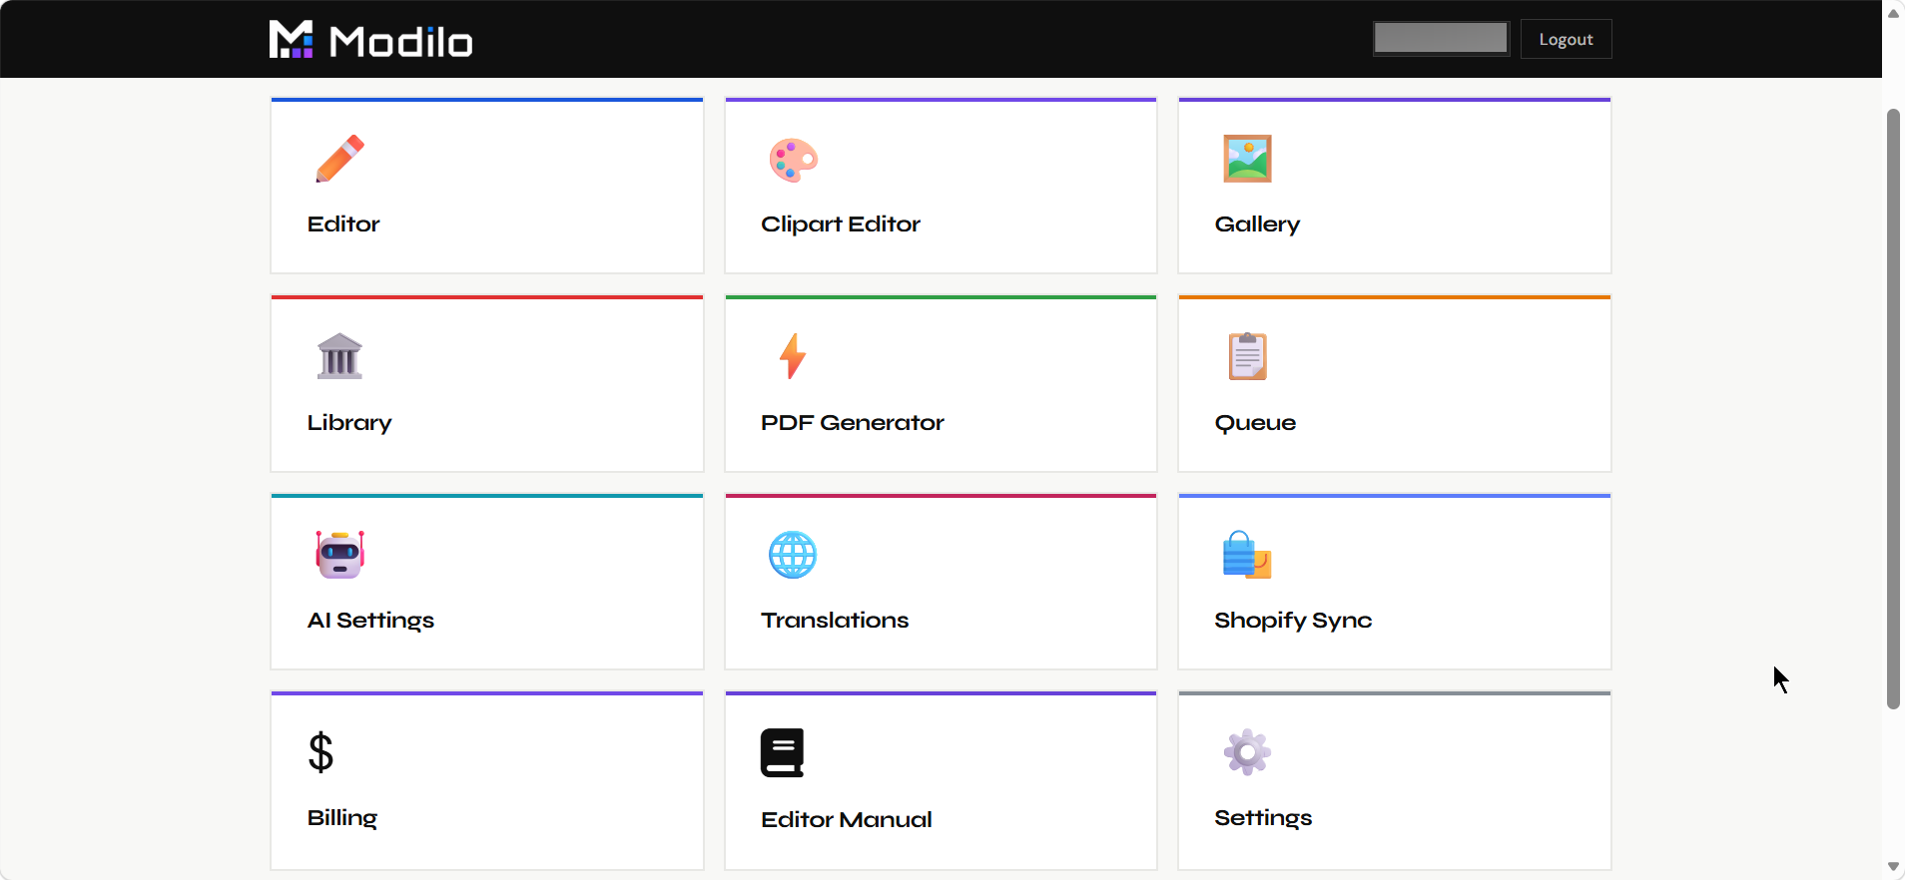Open the Gallery label
The width and height of the screenshot is (1905, 880).
click(1257, 224)
